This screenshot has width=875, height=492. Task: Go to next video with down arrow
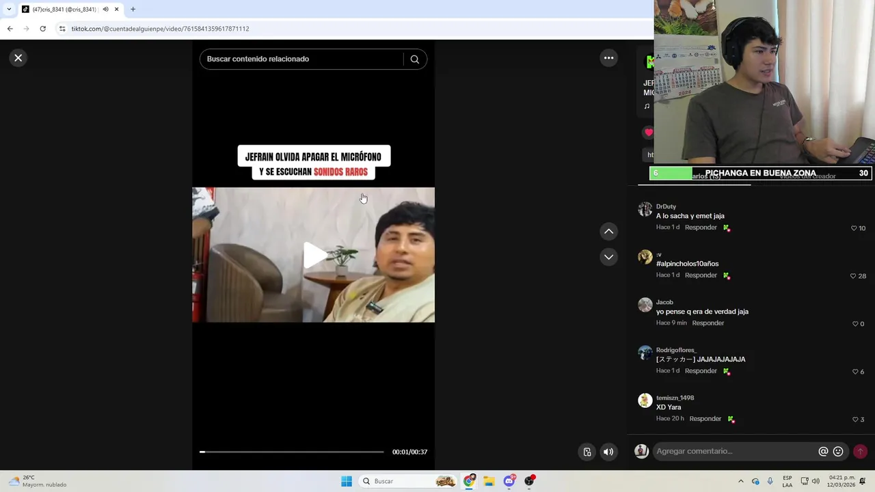click(608, 257)
